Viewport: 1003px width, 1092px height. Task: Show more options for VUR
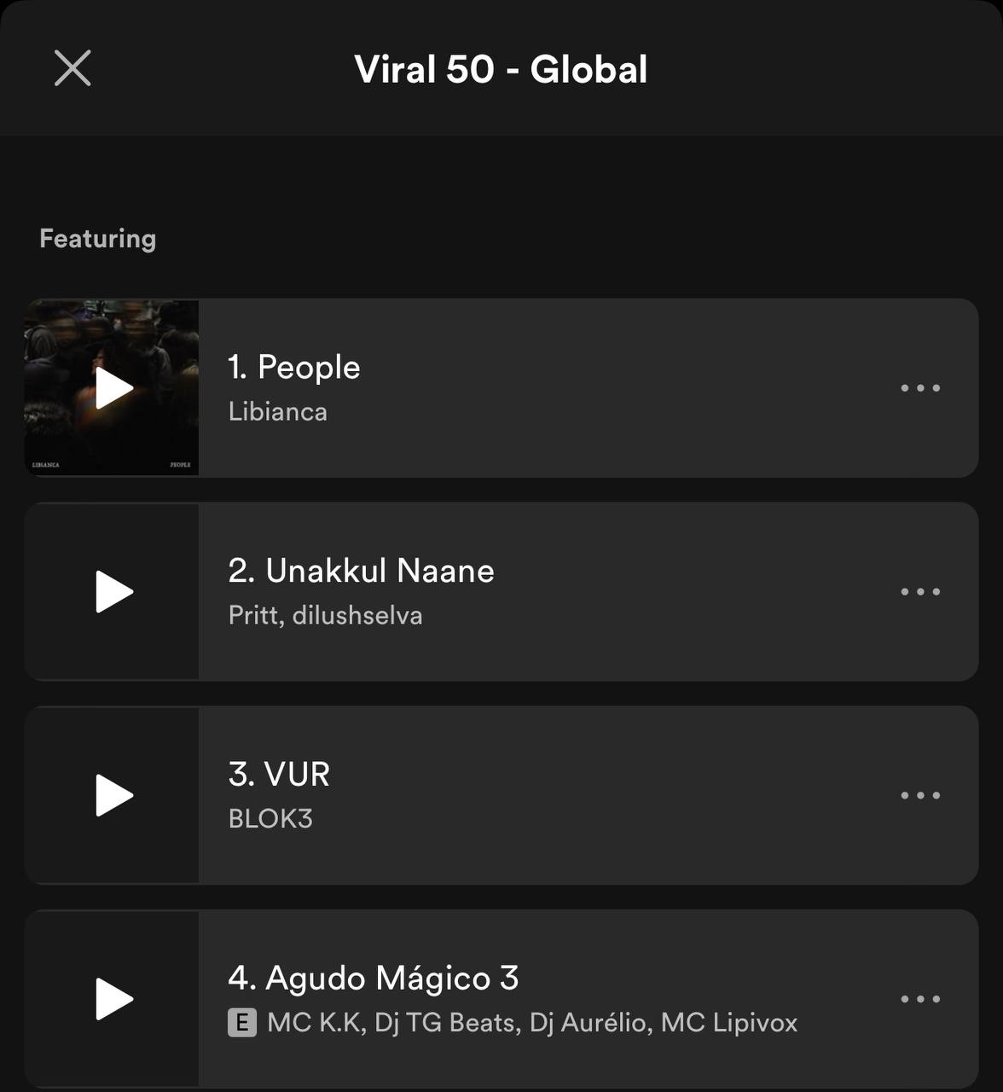pos(920,795)
